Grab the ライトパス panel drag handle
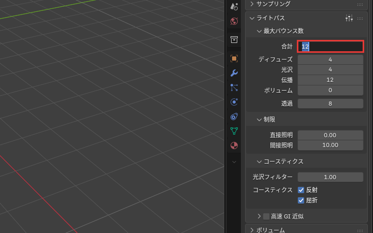The width and height of the screenshot is (373, 233). click(x=360, y=18)
